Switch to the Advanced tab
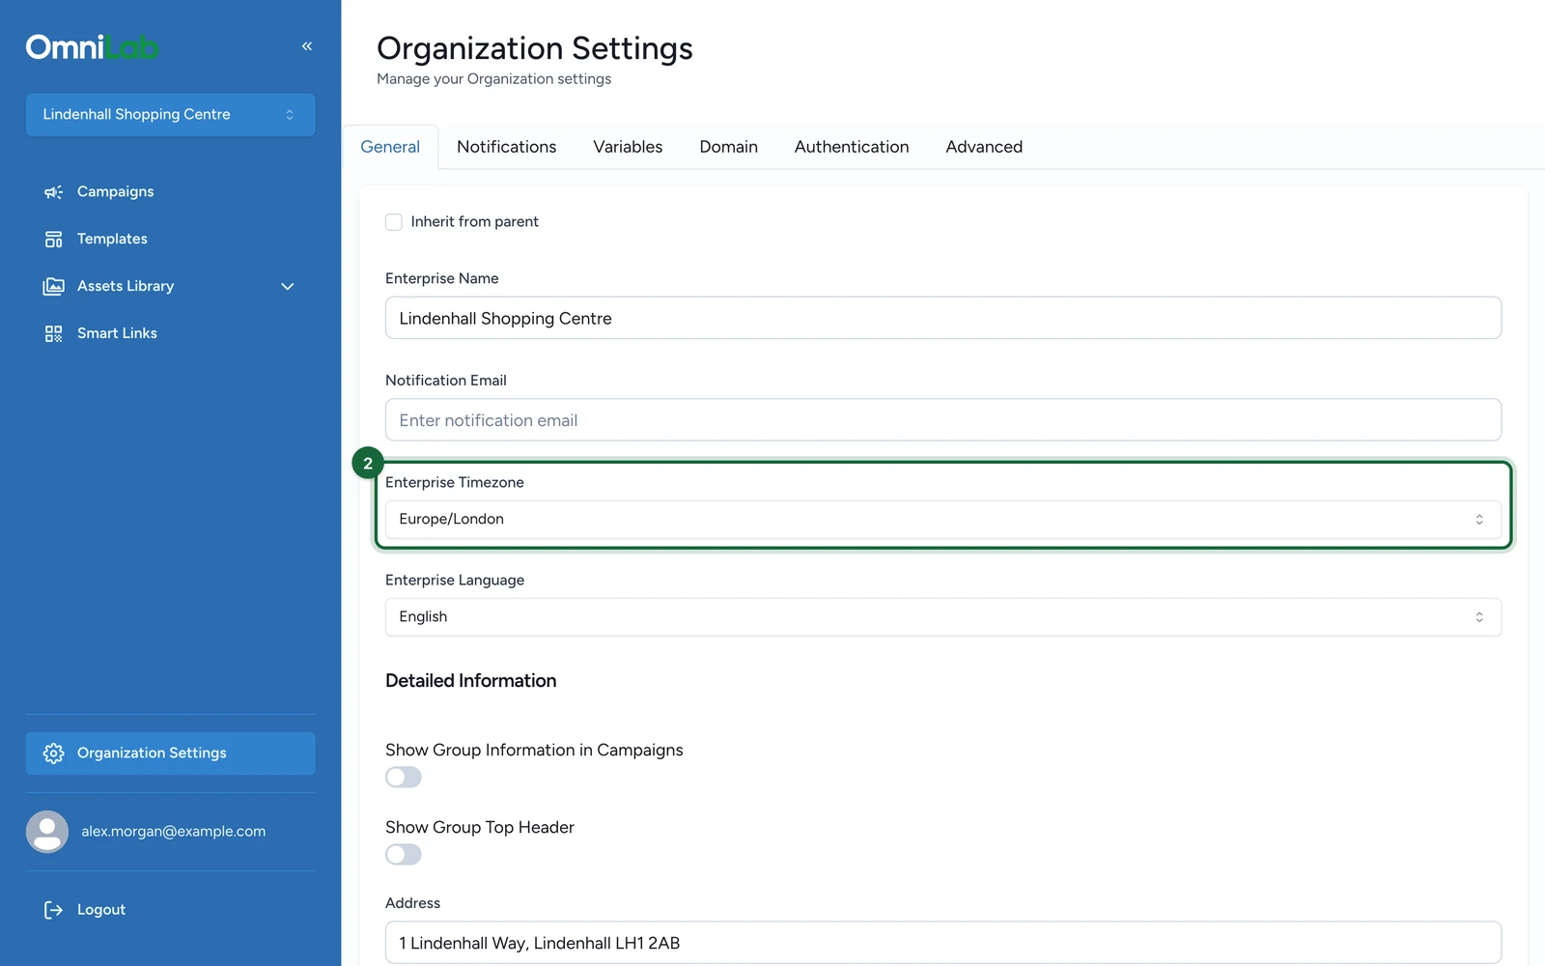This screenshot has width=1545, height=966. point(984,147)
